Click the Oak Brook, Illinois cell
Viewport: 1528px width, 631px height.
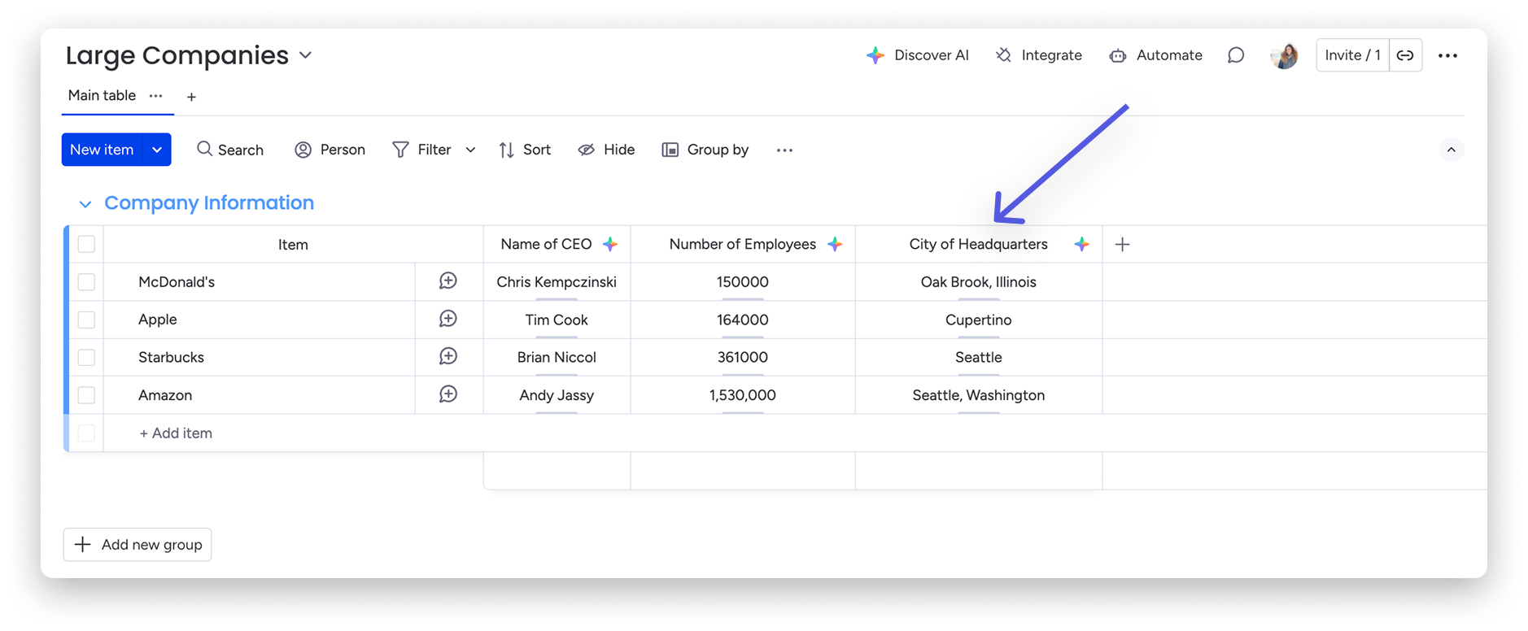pyautogui.click(x=979, y=281)
